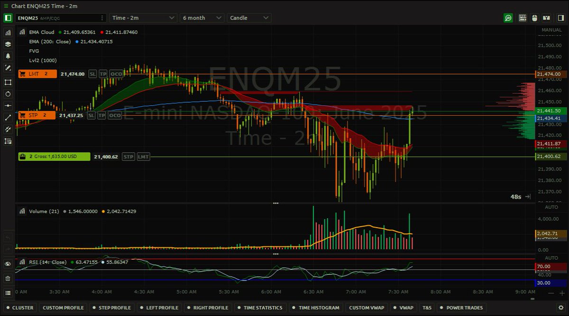This screenshot has width=569, height=316.
Task: Click SL button on the STP order row
Action: pyautogui.click(x=92, y=115)
